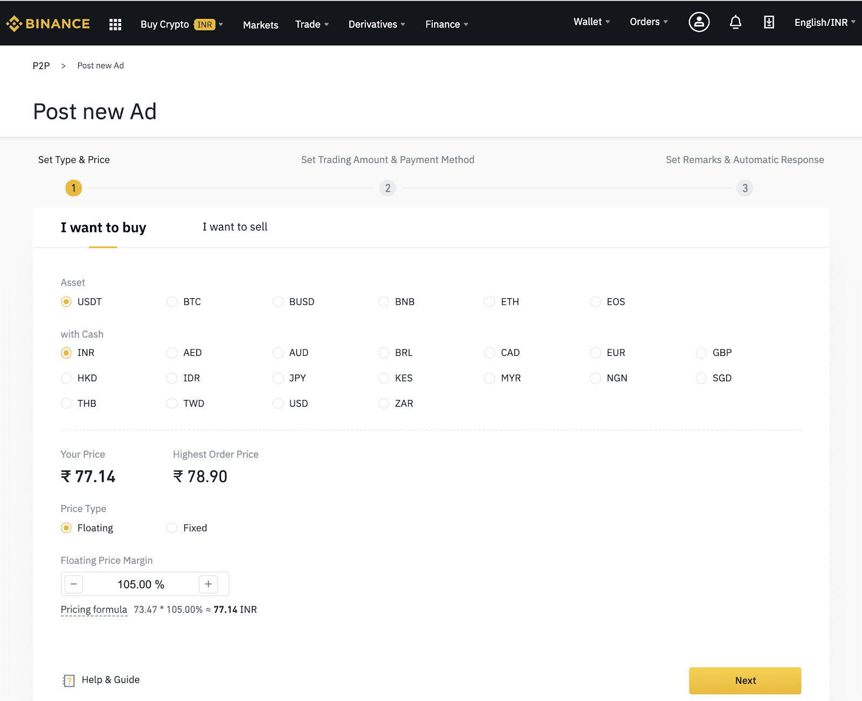Image resolution: width=862 pixels, height=701 pixels.
Task: Click Your Price value ₹ 77.14
Action: pyautogui.click(x=88, y=476)
